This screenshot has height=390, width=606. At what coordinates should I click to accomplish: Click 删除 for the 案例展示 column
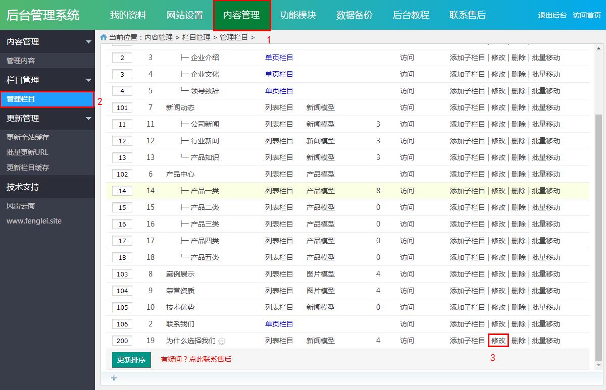point(519,273)
